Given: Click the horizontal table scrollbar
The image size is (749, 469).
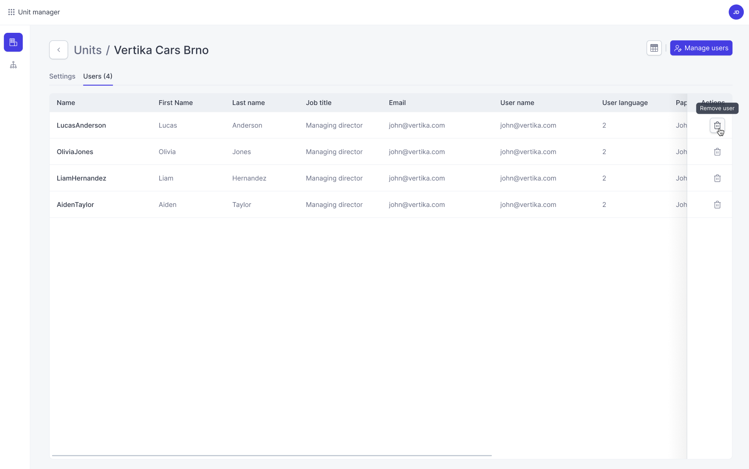Looking at the screenshot, I should pos(272,455).
